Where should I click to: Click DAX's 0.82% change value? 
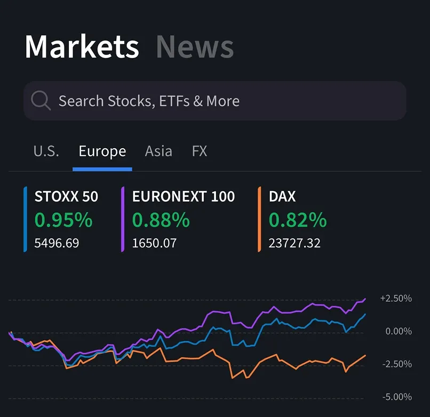pyautogui.click(x=298, y=220)
